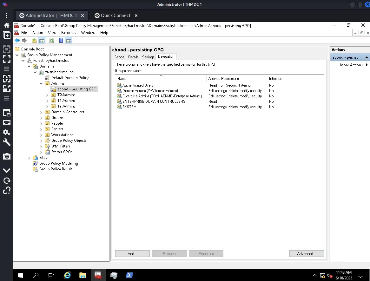
Task: Sort by the Allowed Permissions column header
Action: coord(237,79)
